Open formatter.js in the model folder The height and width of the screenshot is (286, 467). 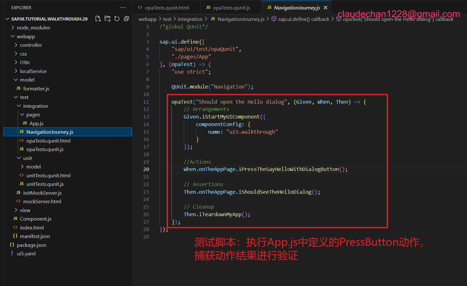(x=36, y=88)
